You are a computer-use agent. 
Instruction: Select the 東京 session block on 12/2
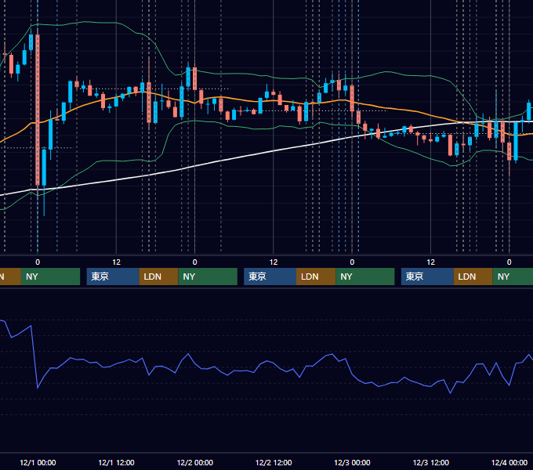(x=270, y=277)
